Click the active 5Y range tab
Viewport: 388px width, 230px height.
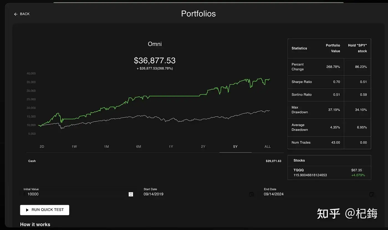[235, 147]
